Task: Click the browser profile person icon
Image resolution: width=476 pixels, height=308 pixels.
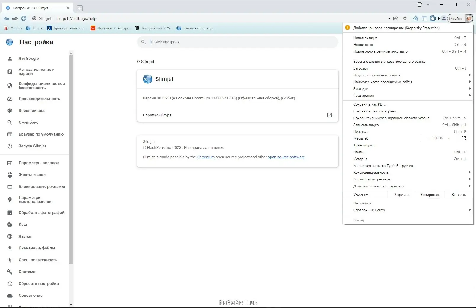Action: coord(443,18)
